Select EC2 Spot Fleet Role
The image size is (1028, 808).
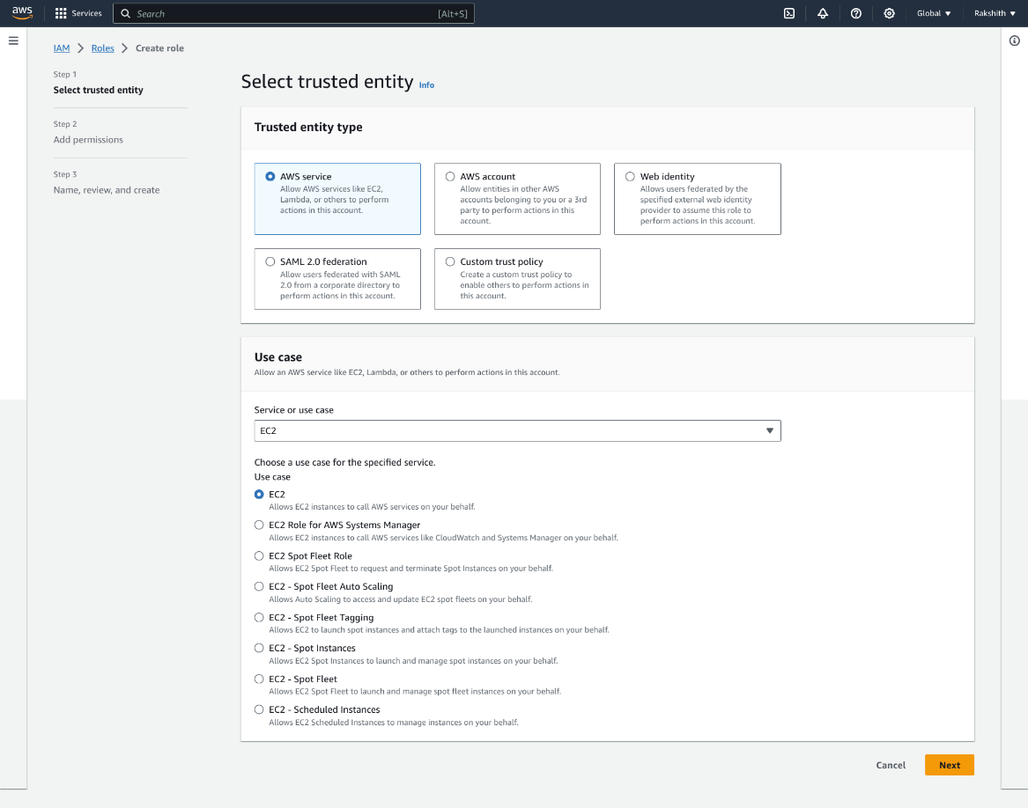(x=259, y=555)
